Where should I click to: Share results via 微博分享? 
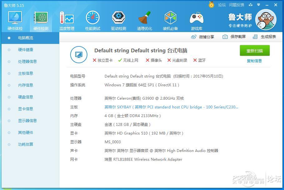(203, 37)
